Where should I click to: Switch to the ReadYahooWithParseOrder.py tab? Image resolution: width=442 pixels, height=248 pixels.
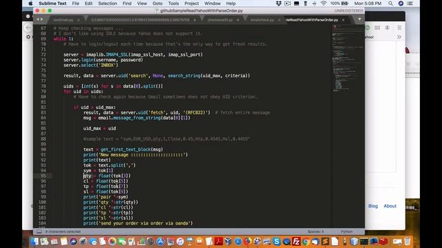coord(311,20)
